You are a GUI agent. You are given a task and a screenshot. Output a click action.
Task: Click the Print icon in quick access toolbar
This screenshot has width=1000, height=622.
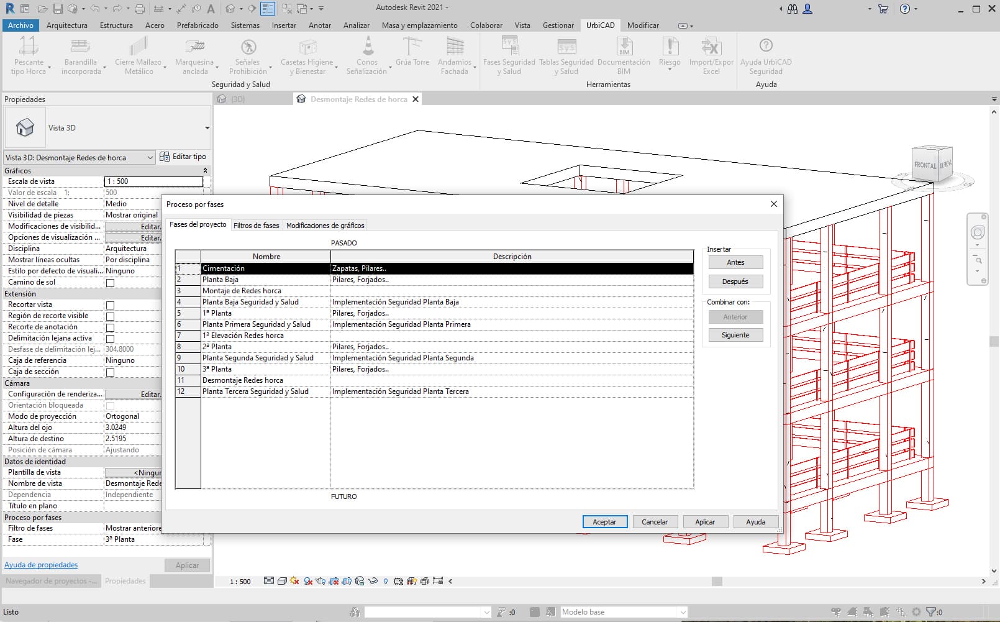coord(140,9)
